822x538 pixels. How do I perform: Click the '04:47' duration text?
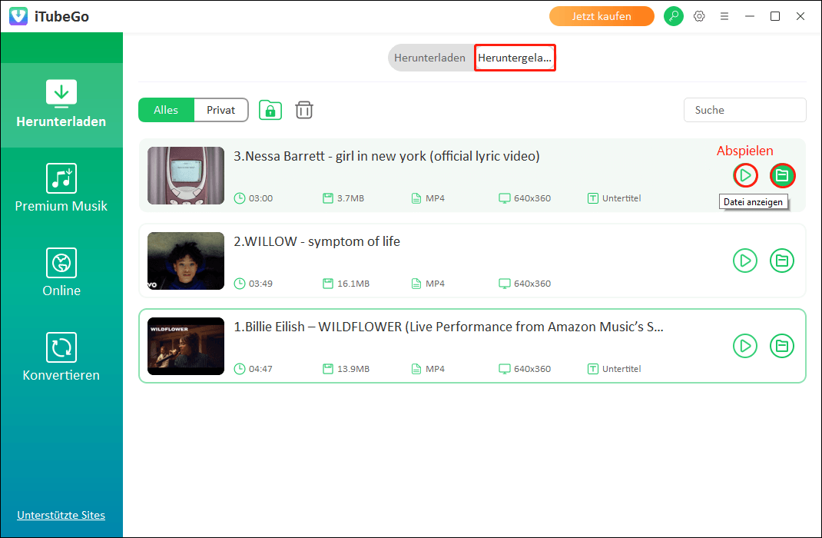tap(260, 369)
